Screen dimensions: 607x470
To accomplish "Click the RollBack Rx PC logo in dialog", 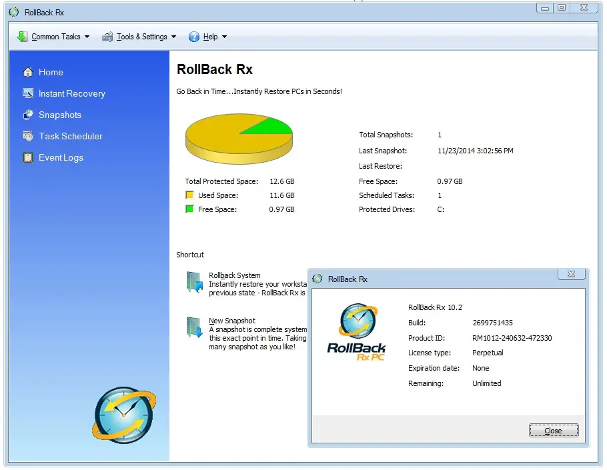I will click(x=357, y=332).
